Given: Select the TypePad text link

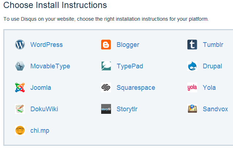Looking at the screenshot, I should [130, 66].
